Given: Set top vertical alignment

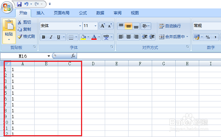Looking at the screenshot, I should [x=121, y=26].
